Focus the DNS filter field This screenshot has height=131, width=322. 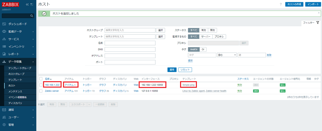coord(130,49)
